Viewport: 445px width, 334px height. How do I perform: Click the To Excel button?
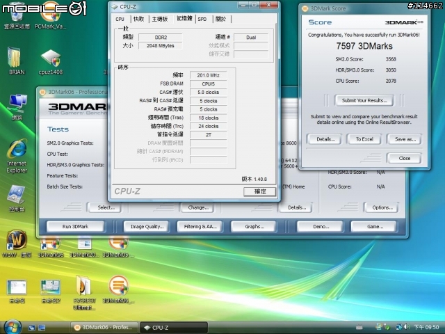pyautogui.click(x=364, y=139)
